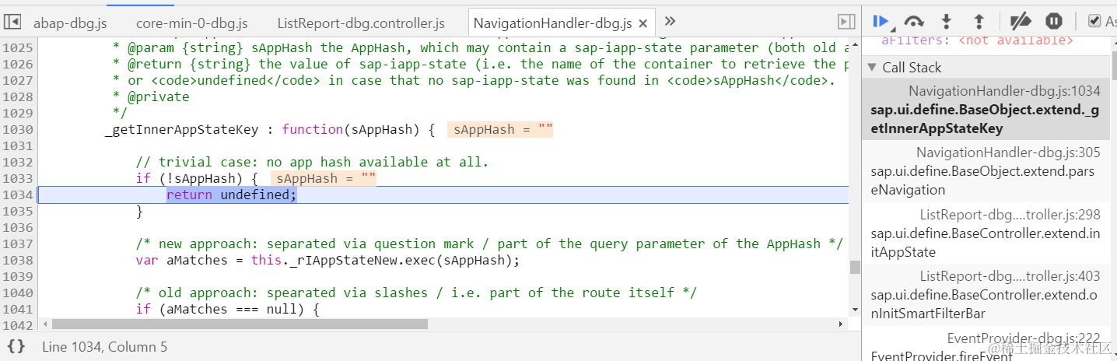Click the 'return undefined;' statement
Image resolution: width=1117 pixels, height=361 pixels.
(x=232, y=195)
